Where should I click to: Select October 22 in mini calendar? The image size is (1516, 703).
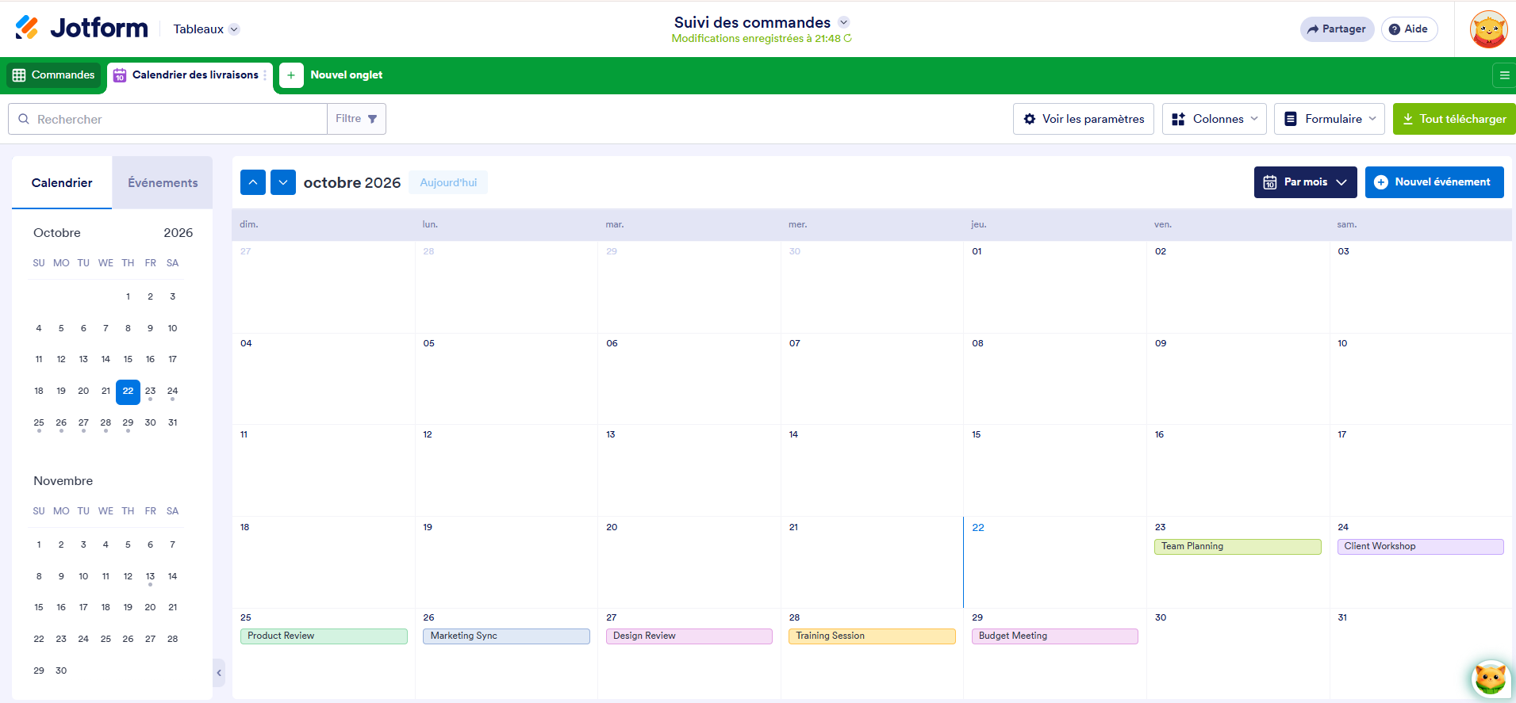point(128,392)
